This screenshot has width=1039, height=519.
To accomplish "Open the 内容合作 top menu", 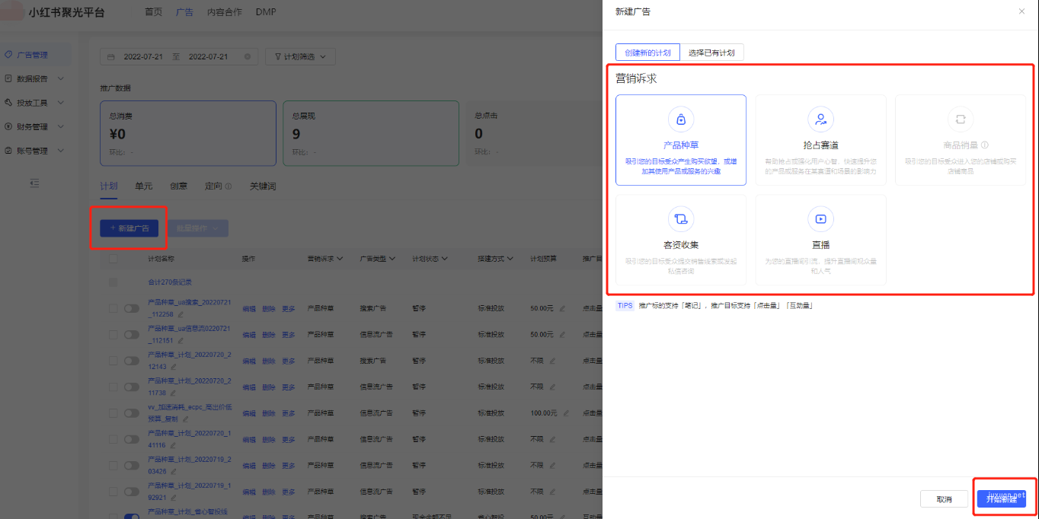I will pyautogui.click(x=224, y=12).
